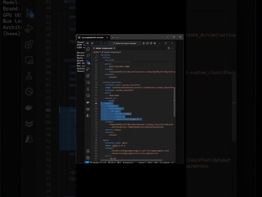
Task: Toggle the secondary side bar layout
Action: coord(151,43)
